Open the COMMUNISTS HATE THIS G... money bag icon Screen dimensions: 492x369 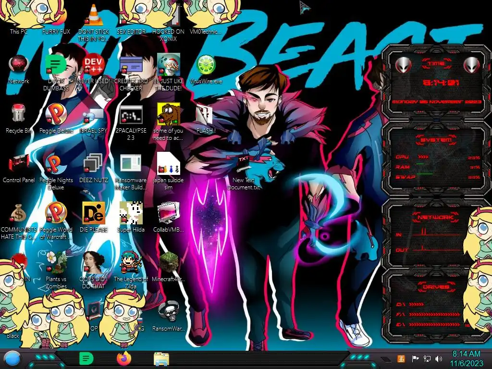(x=18, y=221)
